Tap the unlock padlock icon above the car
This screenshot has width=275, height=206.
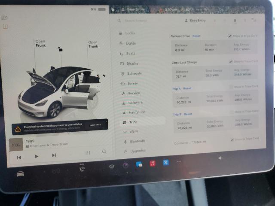[60, 49]
